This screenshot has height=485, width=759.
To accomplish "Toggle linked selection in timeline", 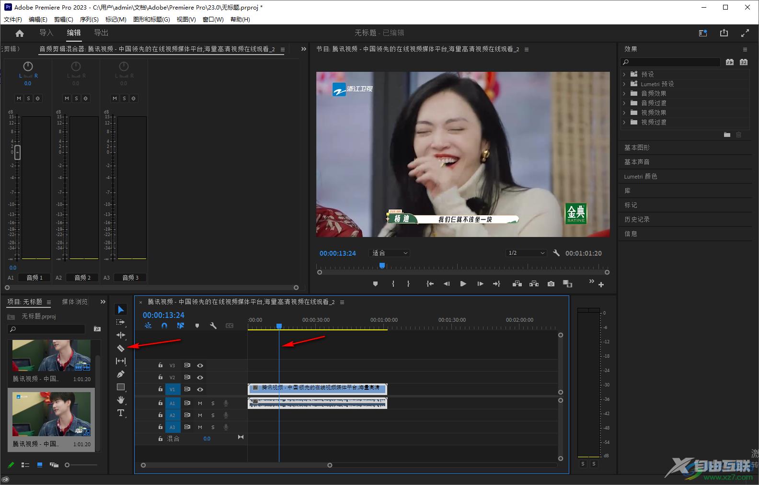I will [x=181, y=326].
